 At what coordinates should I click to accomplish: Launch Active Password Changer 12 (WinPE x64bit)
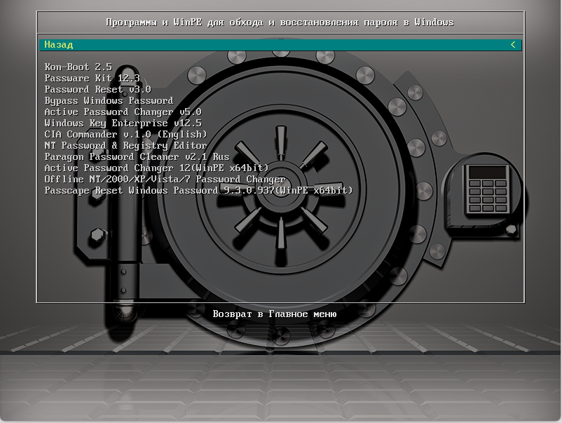pos(156,168)
